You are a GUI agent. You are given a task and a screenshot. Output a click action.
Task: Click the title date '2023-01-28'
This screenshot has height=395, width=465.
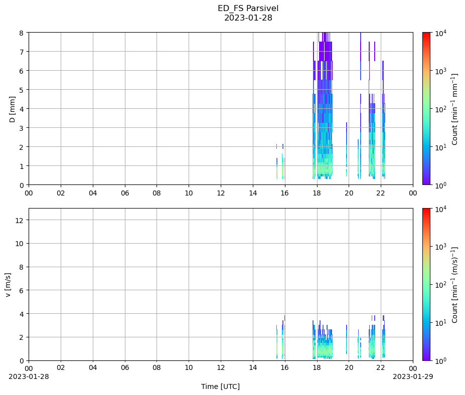click(x=248, y=18)
